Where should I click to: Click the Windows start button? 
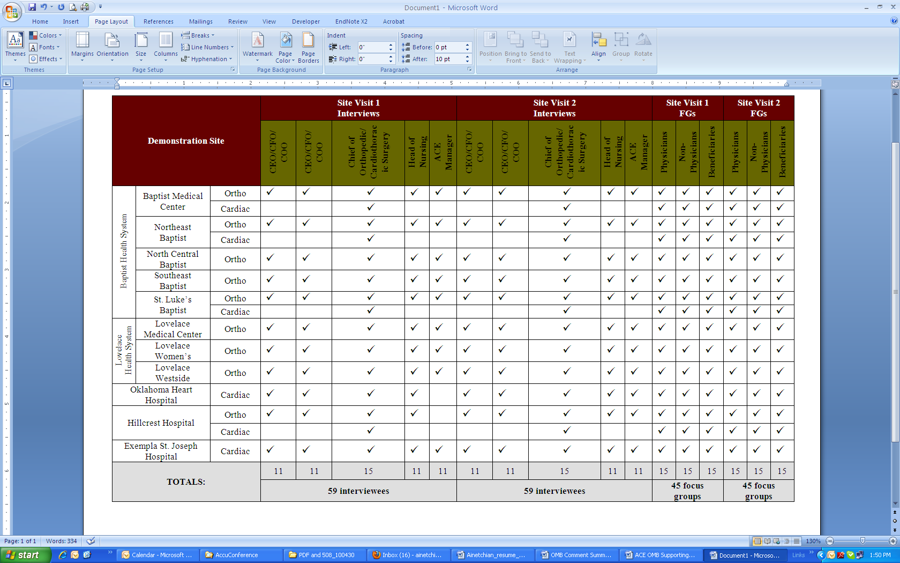pos(24,555)
